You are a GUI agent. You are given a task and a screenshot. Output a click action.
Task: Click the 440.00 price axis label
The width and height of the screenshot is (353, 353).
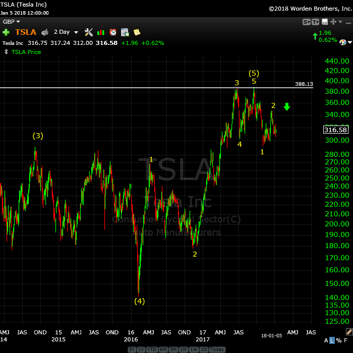337,61
